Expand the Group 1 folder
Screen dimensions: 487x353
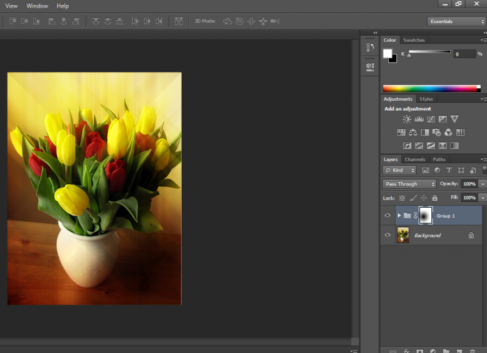(399, 215)
